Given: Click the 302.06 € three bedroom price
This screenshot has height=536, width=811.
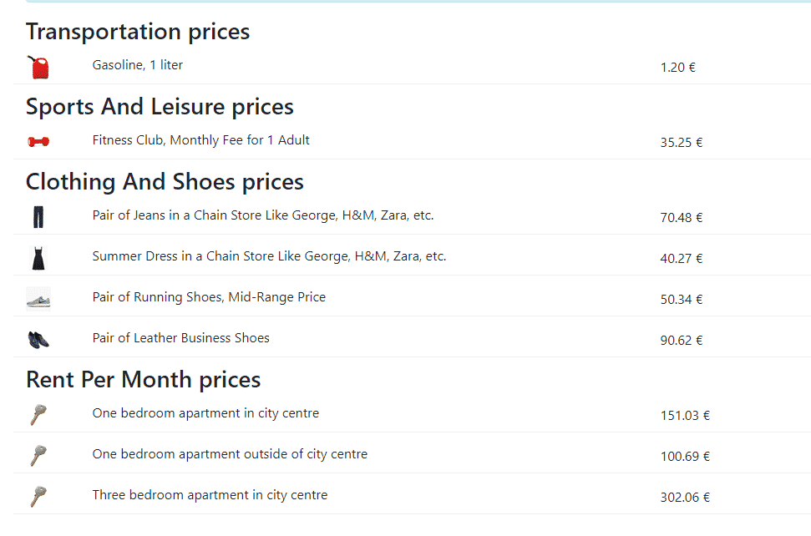Looking at the screenshot, I should pos(685,498).
